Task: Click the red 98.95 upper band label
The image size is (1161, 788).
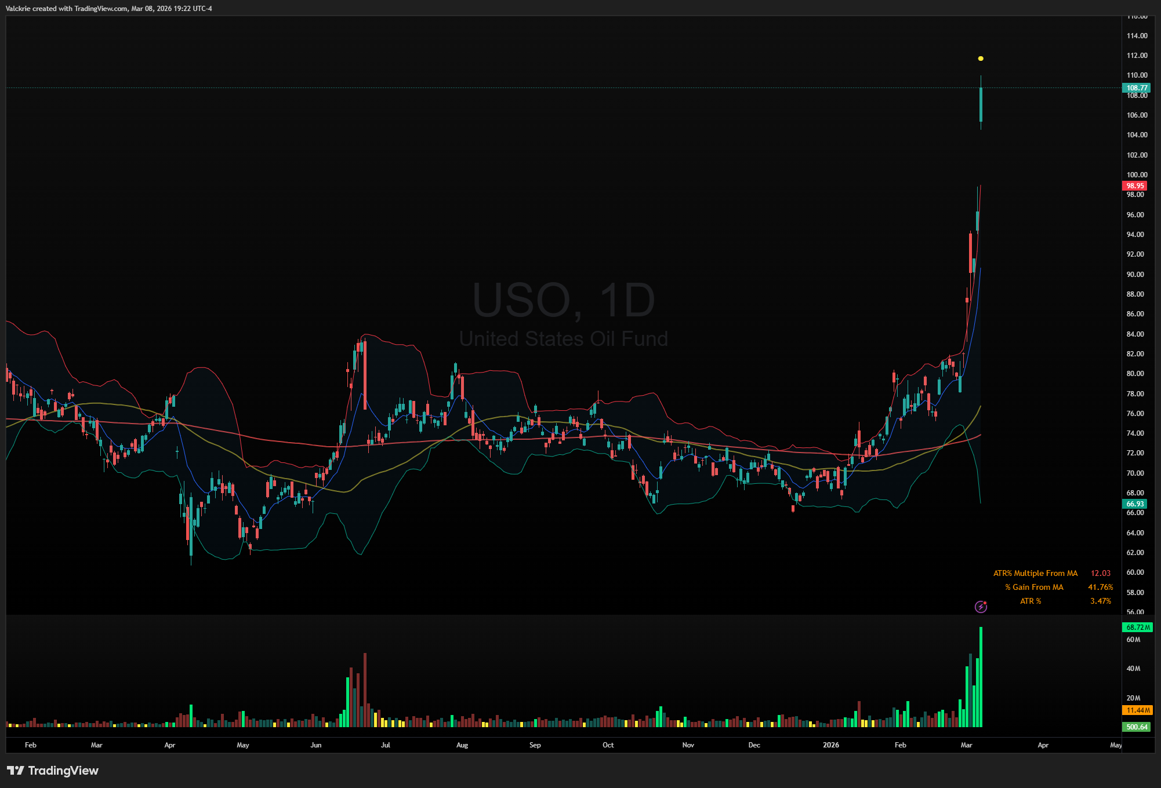Action: [x=1135, y=186]
